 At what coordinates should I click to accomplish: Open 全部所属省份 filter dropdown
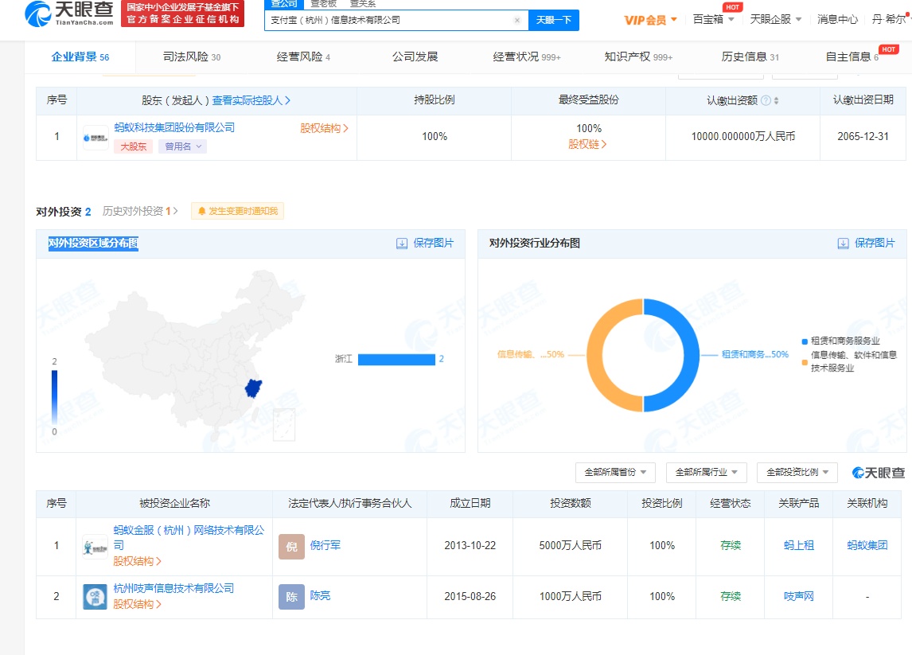pos(615,472)
